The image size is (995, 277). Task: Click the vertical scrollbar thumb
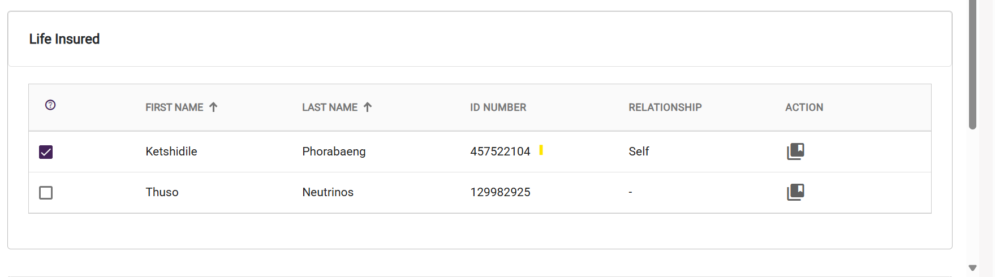click(973, 65)
